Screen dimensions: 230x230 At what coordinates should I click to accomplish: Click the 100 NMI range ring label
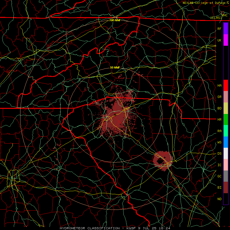point(115,20)
